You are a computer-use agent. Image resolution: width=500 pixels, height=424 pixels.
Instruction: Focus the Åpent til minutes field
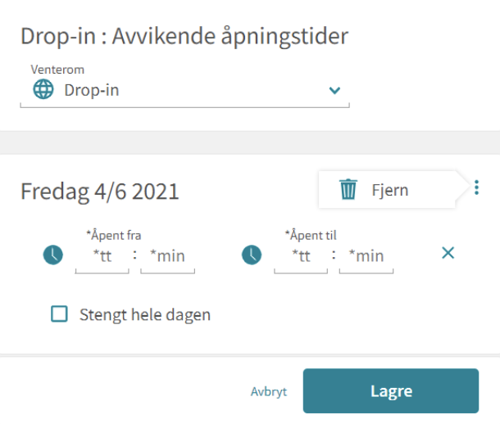366,258
